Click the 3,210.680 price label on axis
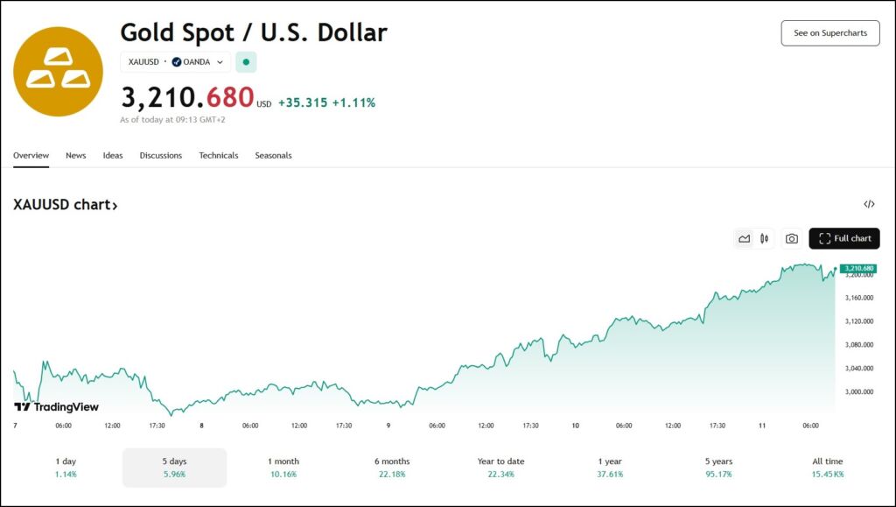Screen dimensions: 896x507 (858, 268)
